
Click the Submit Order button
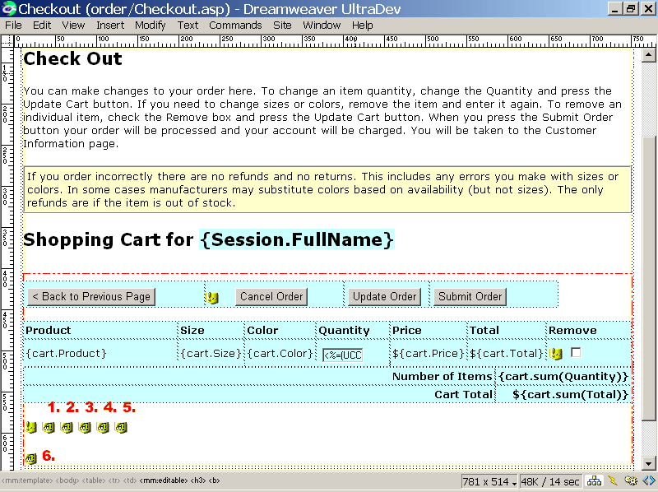click(470, 296)
